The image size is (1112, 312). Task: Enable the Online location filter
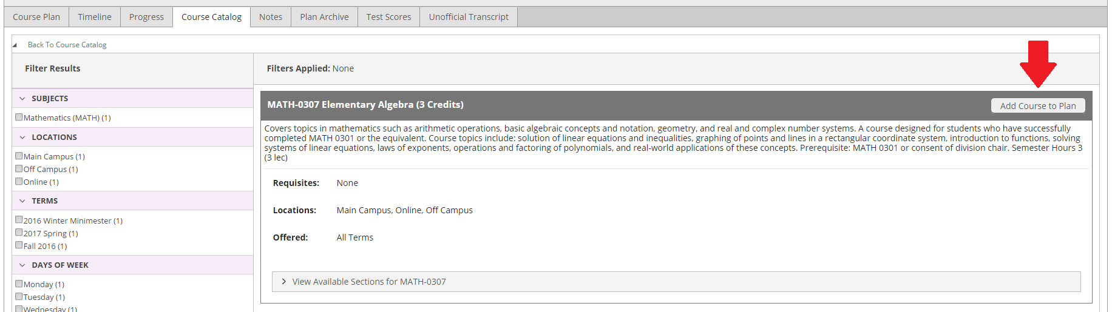(19, 181)
